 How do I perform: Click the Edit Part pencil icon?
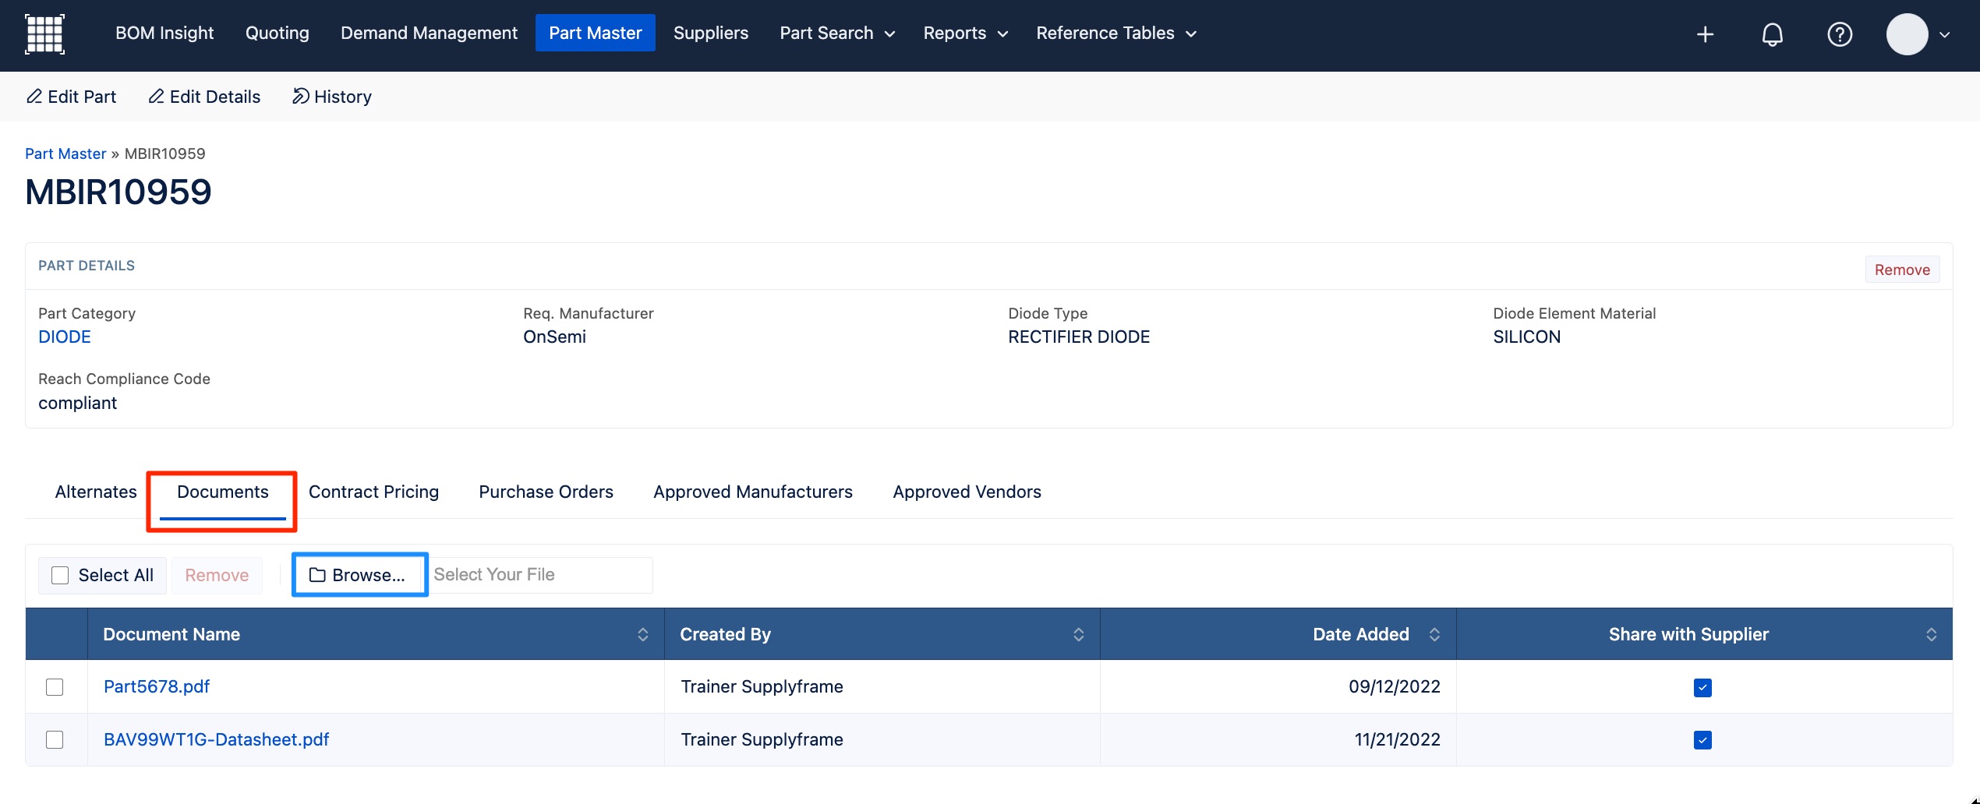pos(34,96)
